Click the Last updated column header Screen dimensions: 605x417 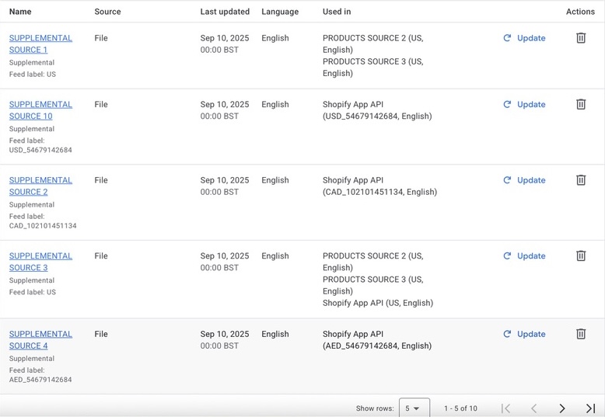(225, 12)
